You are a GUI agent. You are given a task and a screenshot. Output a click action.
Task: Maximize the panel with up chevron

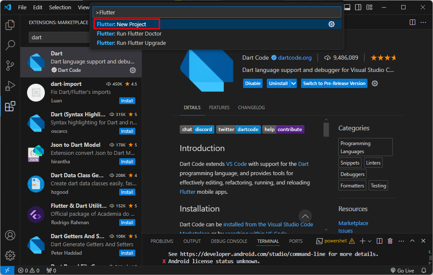412,241
